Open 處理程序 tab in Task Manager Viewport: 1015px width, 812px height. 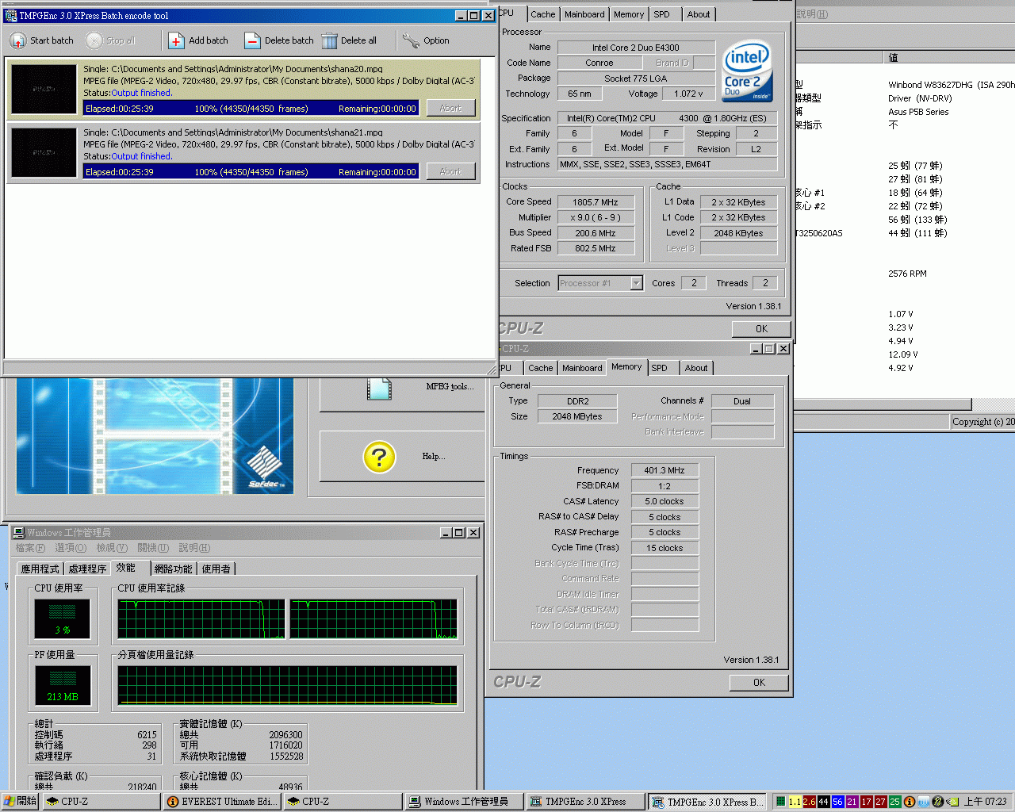click(x=87, y=569)
